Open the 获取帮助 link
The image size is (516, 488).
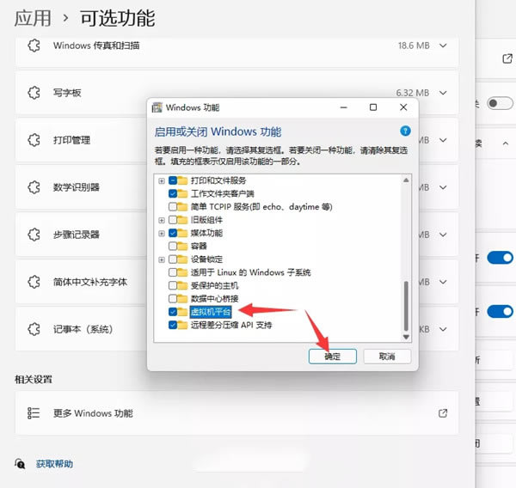pyautogui.click(x=54, y=464)
